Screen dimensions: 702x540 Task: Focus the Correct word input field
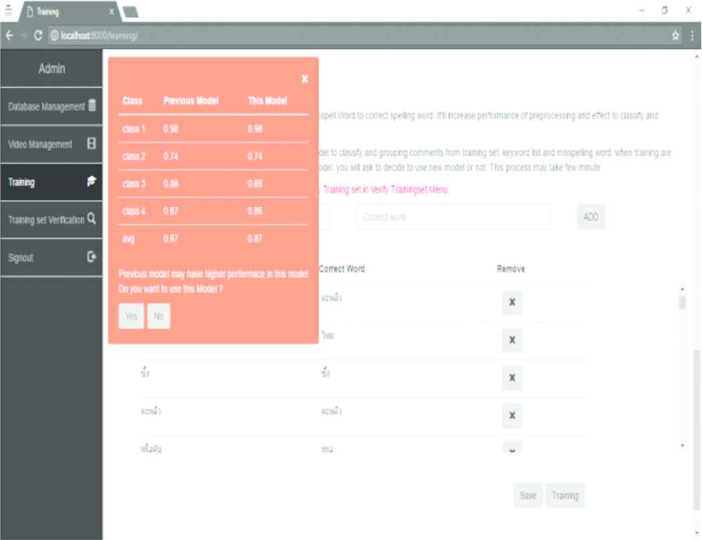point(453,217)
